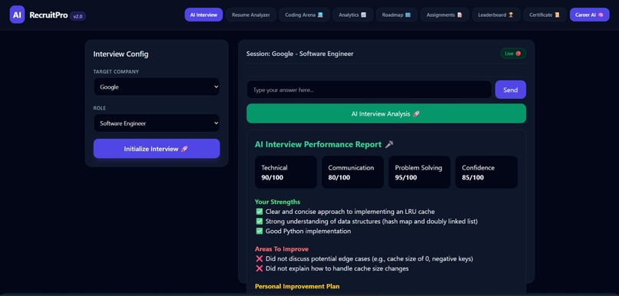619x296 pixels.
Task: Click the RecruitPro brand name
Action: [x=48, y=15]
